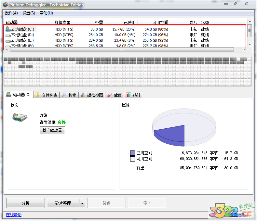
Task: Click the large drive icon in 状态 panel
Action: 20,117
